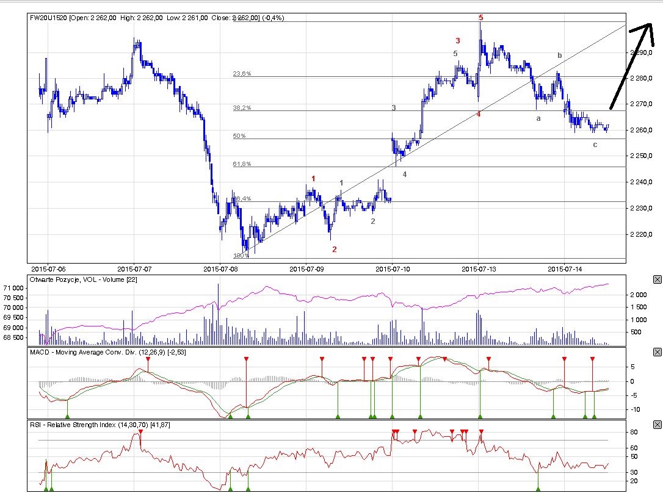Close the RSI indicator panel
The height and width of the screenshot is (493, 663).
[657, 425]
